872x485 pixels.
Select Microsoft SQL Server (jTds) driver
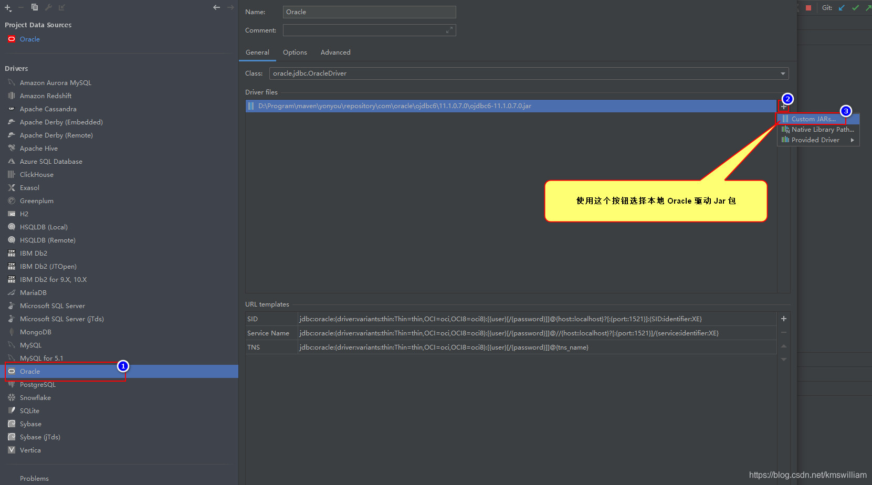click(x=62, y=319)
